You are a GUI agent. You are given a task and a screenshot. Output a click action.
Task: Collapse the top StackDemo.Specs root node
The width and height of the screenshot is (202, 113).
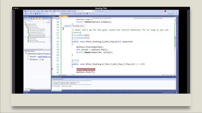25,24
